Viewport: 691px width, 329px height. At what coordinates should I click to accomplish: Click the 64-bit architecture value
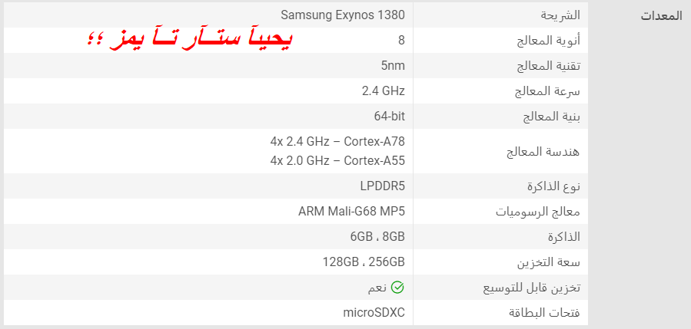point(389,117)
